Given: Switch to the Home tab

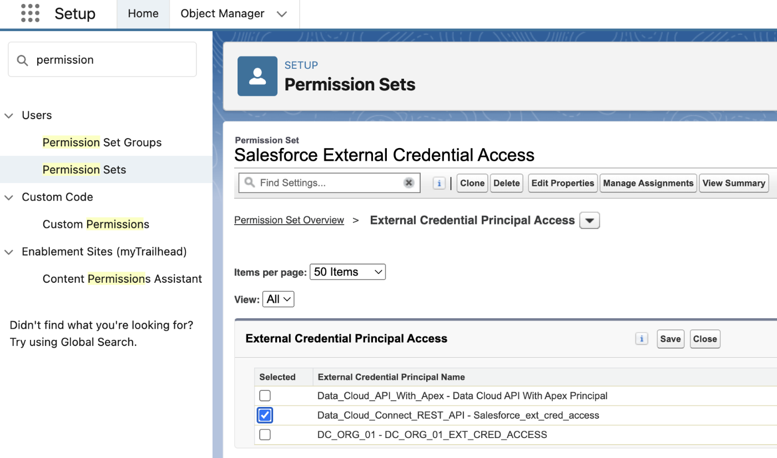Looking at the screenshot, I should coord(143,14).
